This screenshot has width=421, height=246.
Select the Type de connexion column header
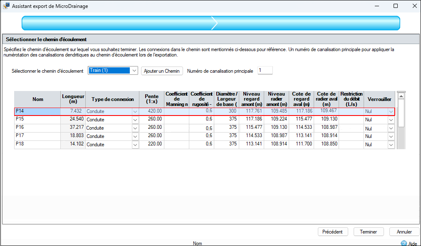(112, 99)
